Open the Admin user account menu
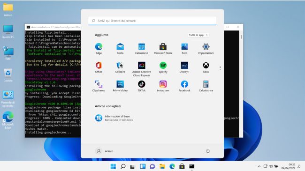 click(104, 151)
